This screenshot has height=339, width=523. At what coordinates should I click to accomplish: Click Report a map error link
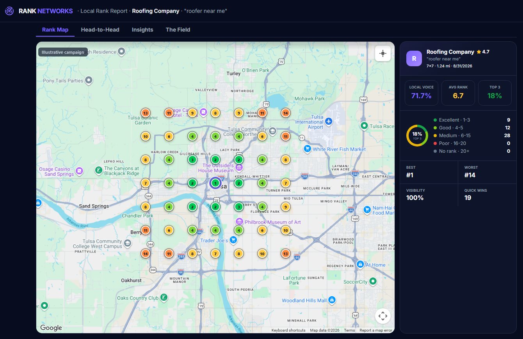point(376,330)
